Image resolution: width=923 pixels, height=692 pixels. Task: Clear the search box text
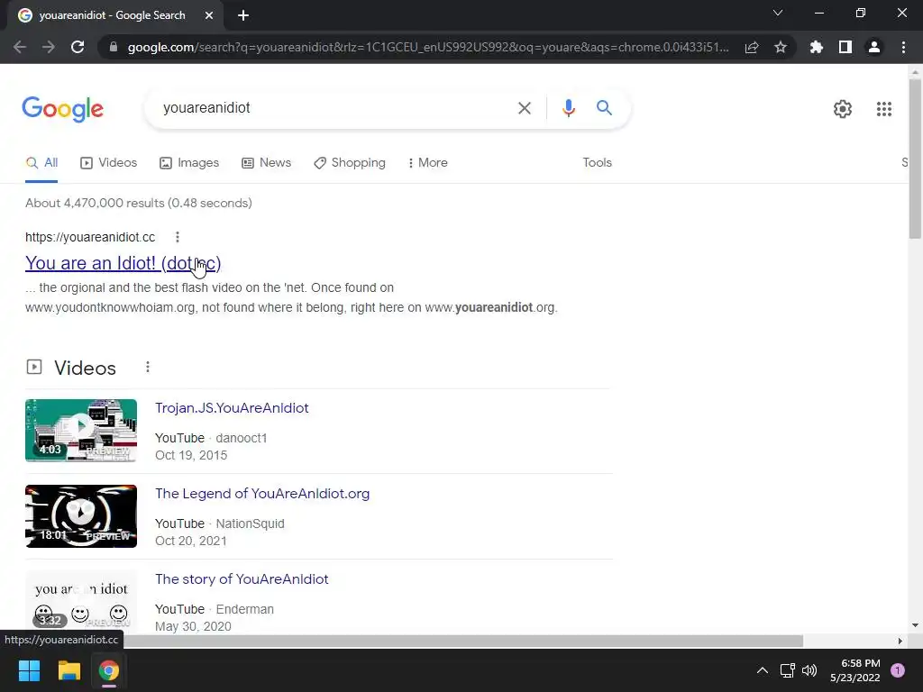[x=524, y=108]
